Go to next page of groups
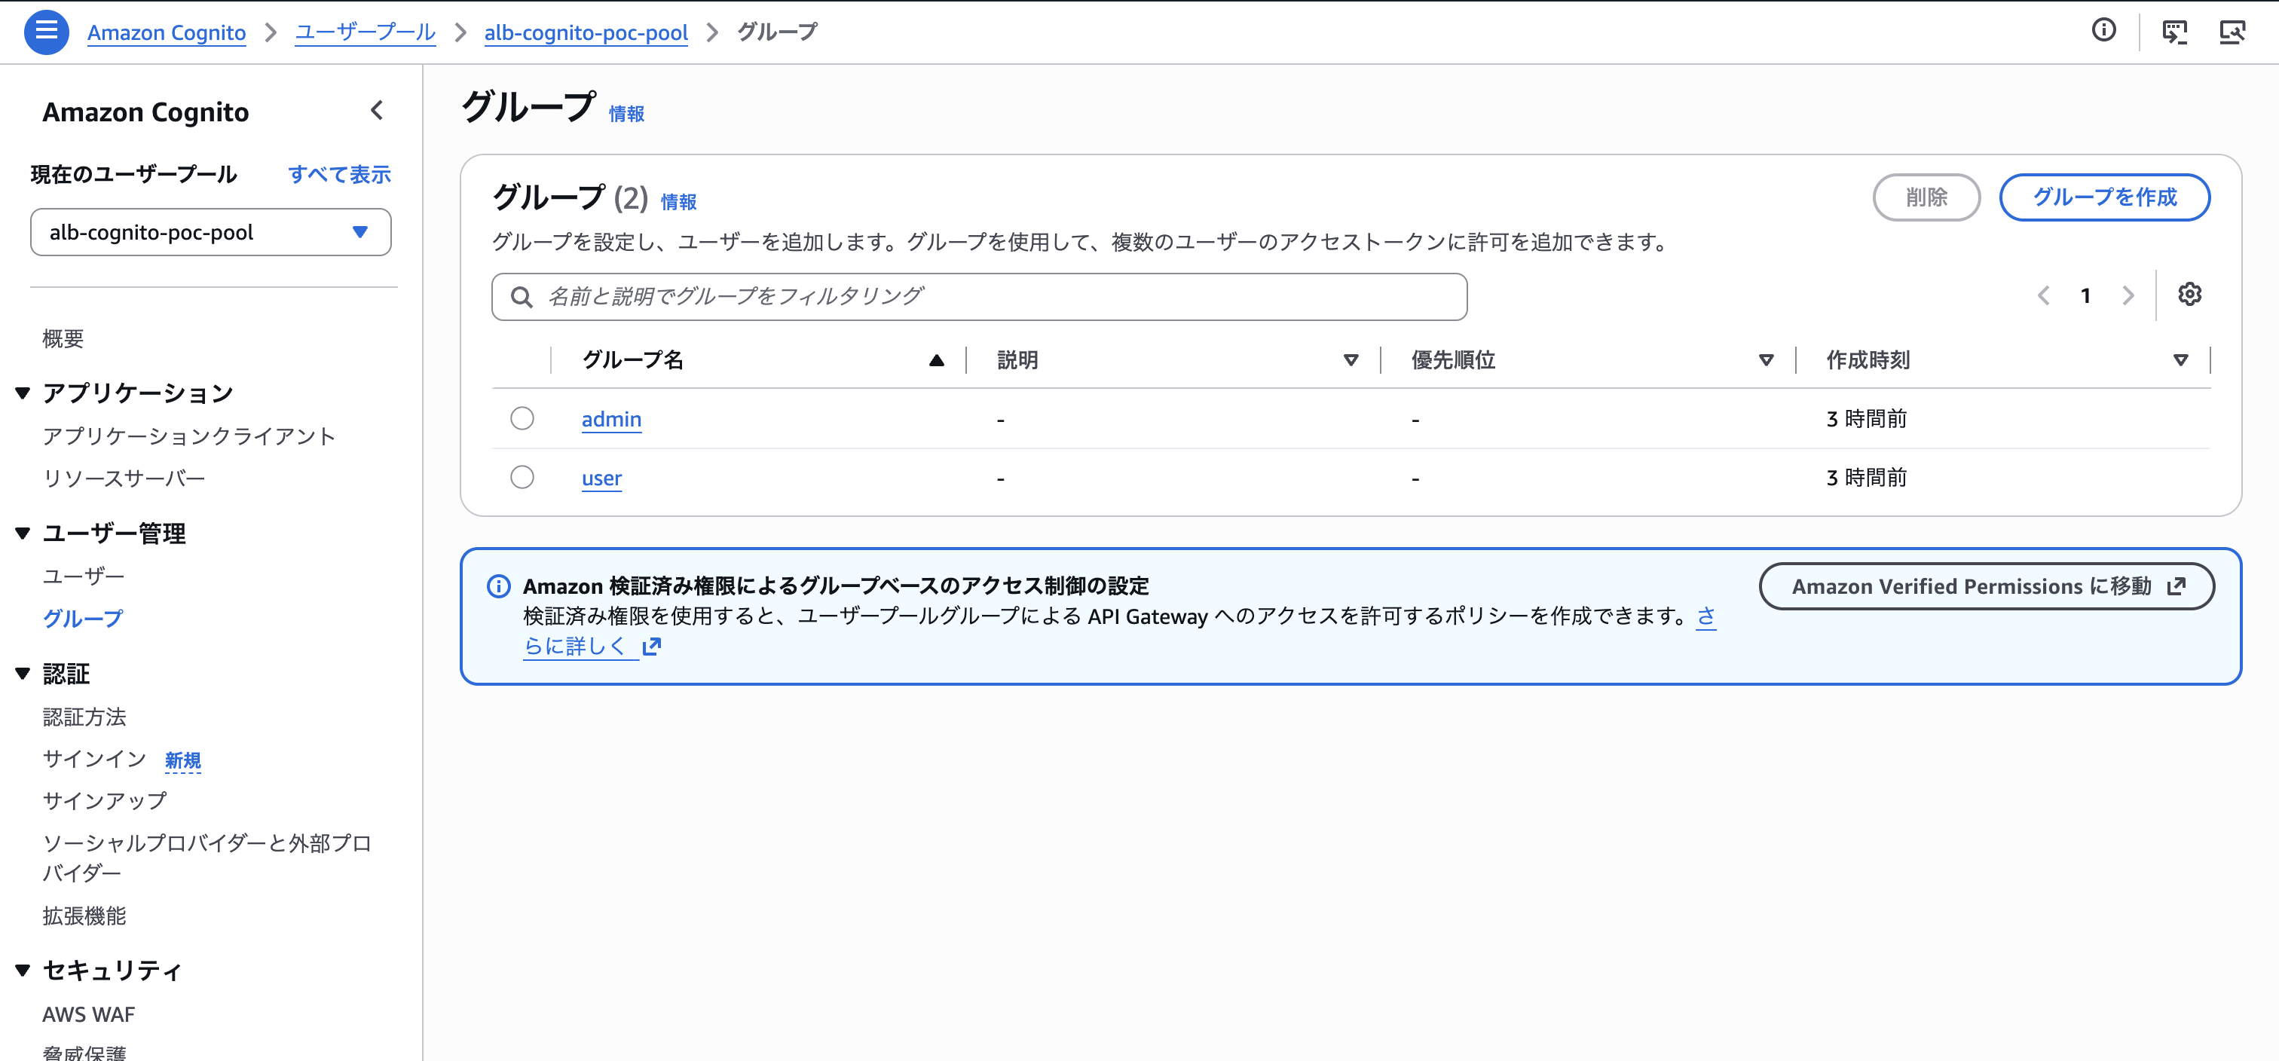This screenshot has width=2279, height=1061. pos(2128,295)
